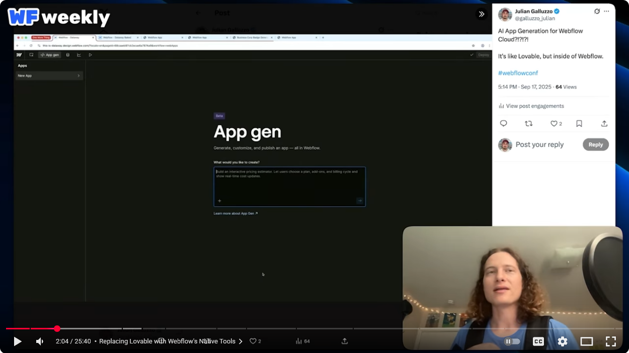Screen dimensions: 629x353
Task: Click the gray Reply button
Action: tap(596, 145)
